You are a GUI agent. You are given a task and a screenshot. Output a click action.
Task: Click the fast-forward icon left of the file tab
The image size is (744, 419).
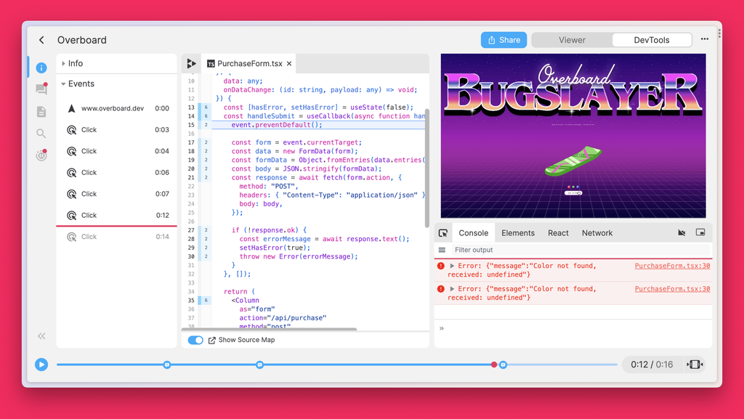[x=191, y=63]
